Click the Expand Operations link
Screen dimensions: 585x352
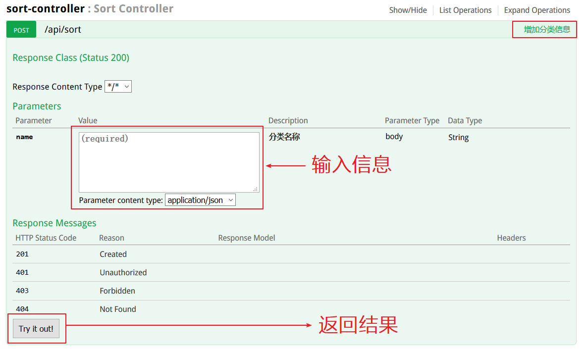[x=537, y=10]
